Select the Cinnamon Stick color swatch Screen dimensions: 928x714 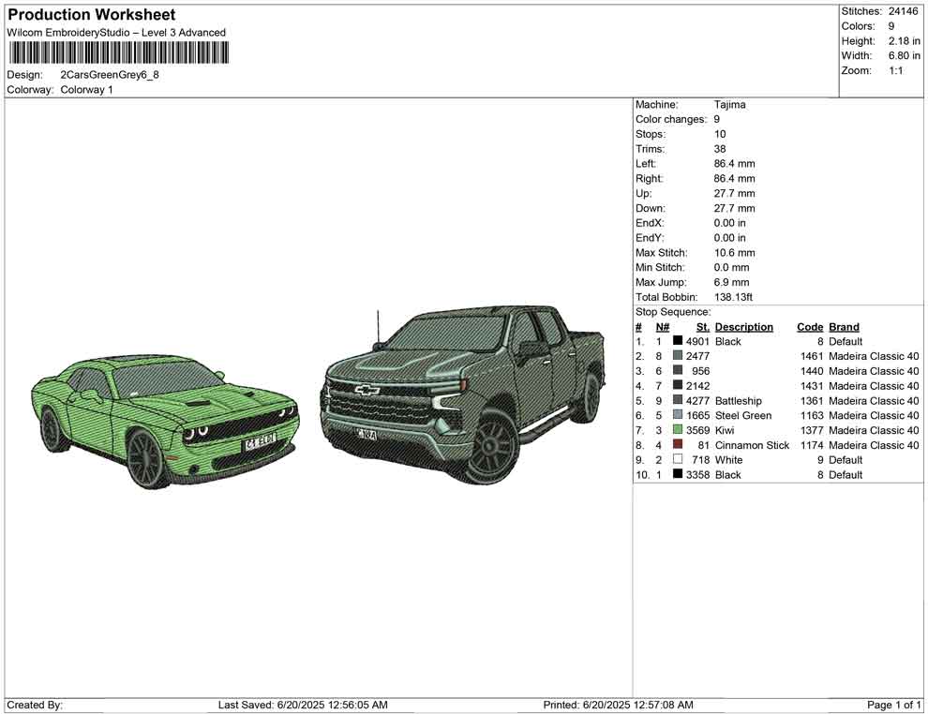pyautogui.click(x=678, y=445)
